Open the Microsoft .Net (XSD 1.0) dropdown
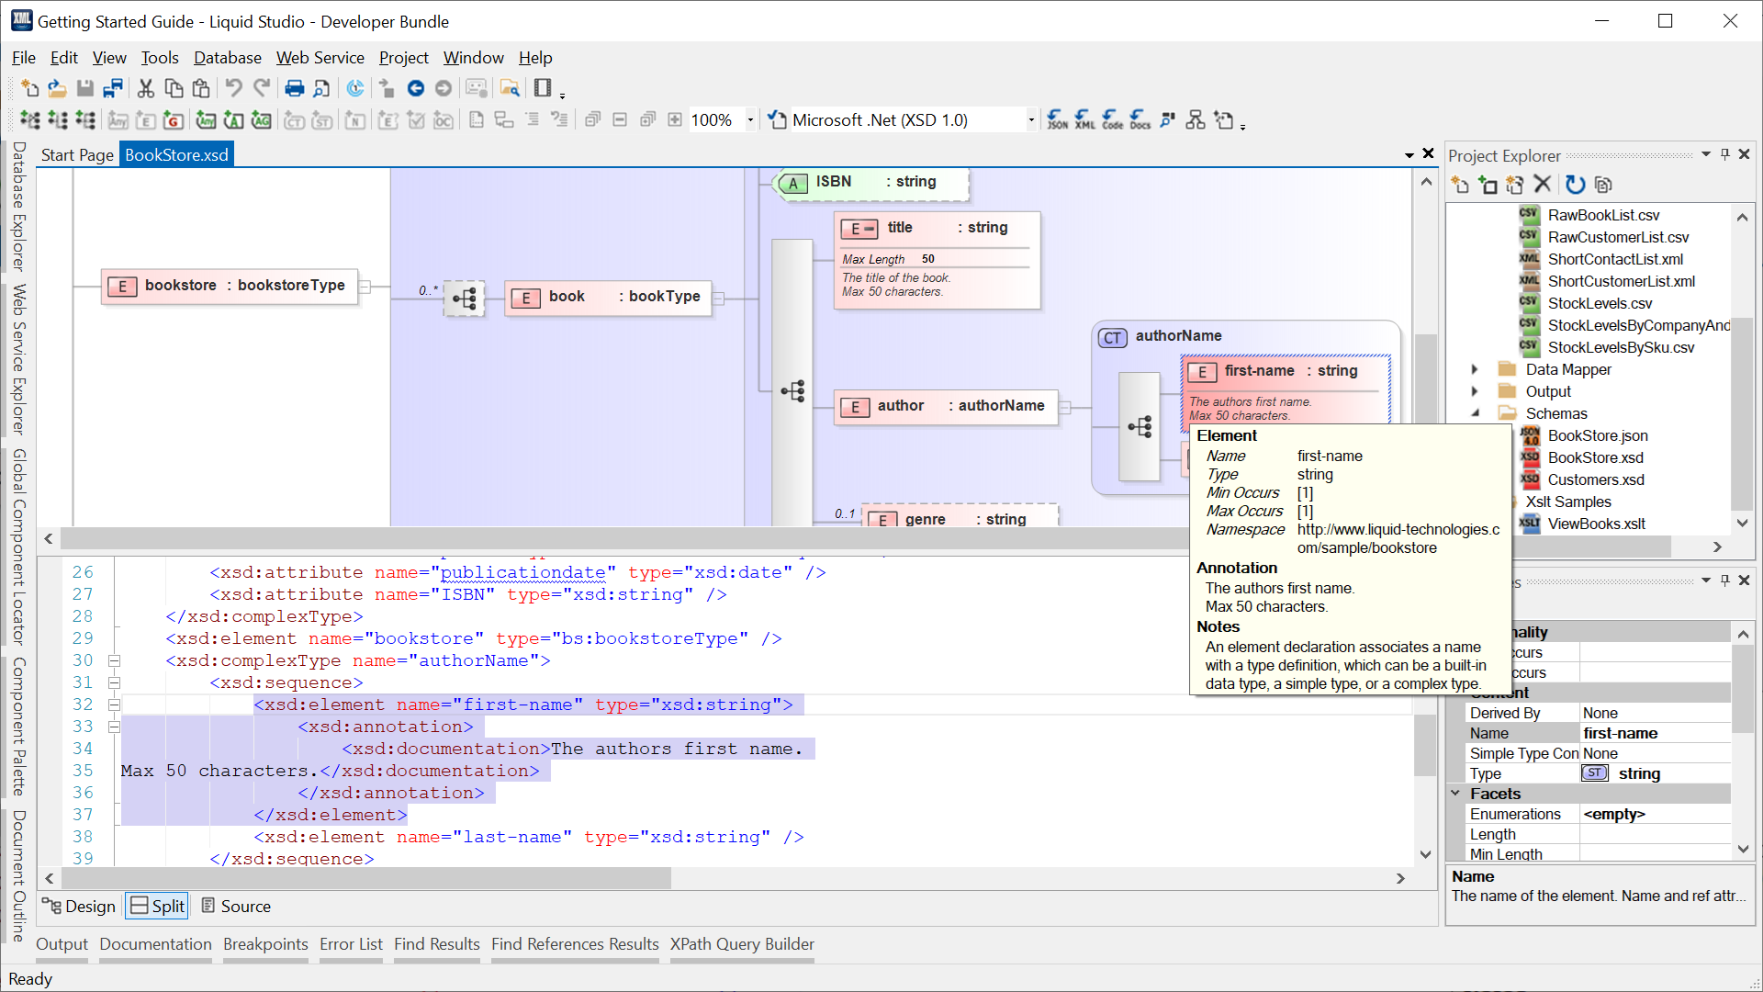 click(x=1028, y=119)
